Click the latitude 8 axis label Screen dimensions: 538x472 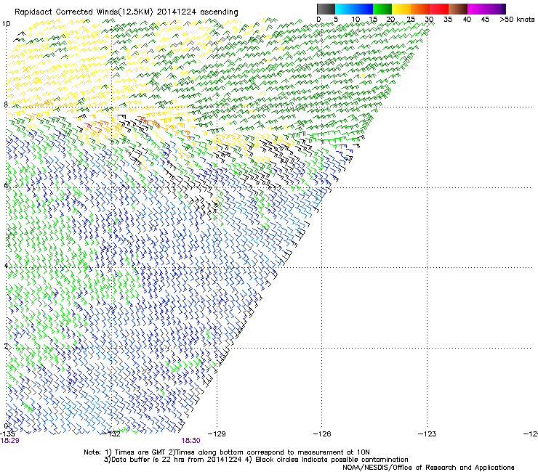pyautogui.click(x=6, y=105)
